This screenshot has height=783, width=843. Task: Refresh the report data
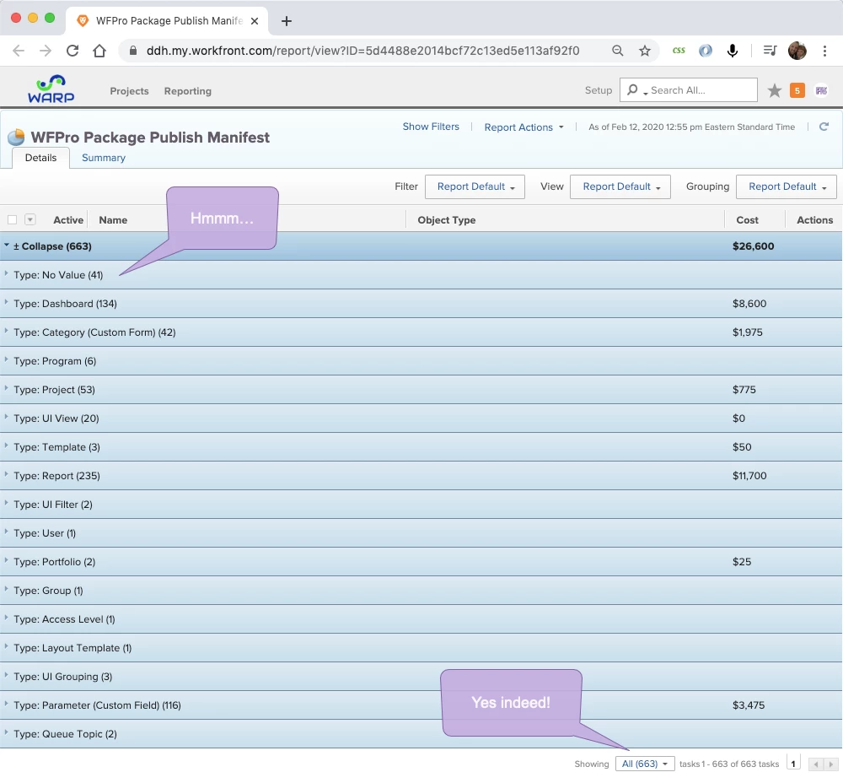click(x=824, y=127)
